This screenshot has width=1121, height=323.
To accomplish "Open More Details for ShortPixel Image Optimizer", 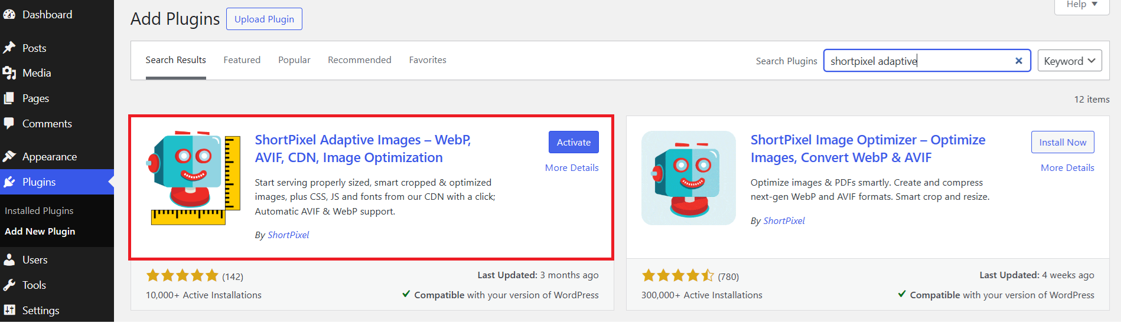I will click(1067, 168).
